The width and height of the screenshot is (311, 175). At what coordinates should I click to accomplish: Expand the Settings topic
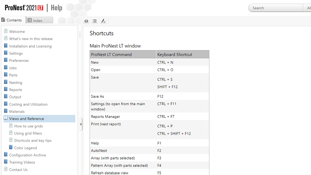16,53
